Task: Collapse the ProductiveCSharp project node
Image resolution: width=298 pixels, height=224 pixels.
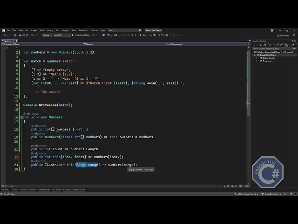Action: [x=255, y=55]
